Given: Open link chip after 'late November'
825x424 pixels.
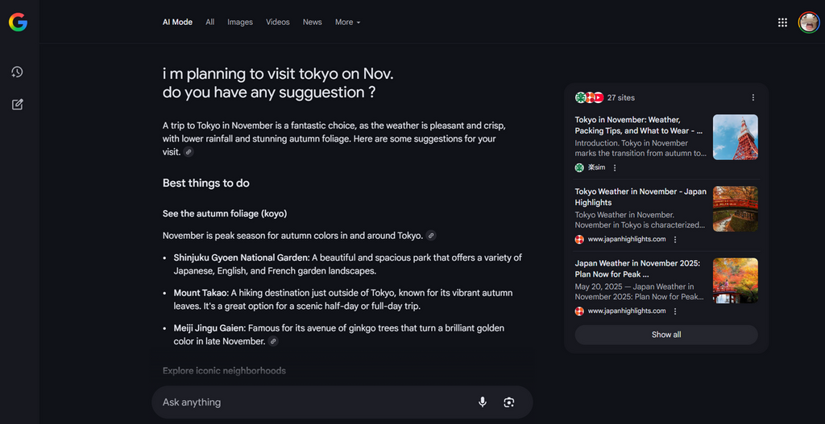Looking at the screenshot, I should click(x=273, y=341).
